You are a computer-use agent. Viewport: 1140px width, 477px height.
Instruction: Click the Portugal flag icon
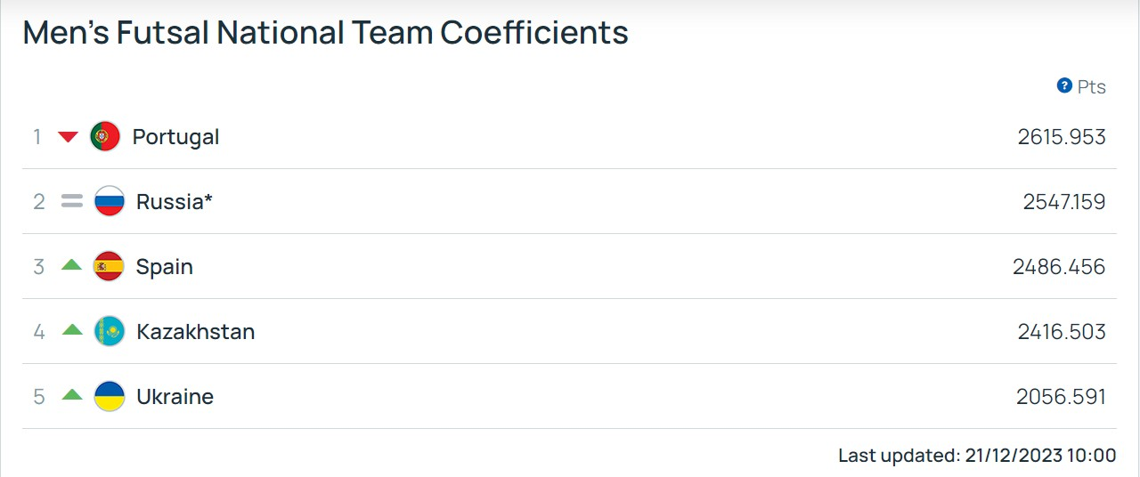click(105, 136)
